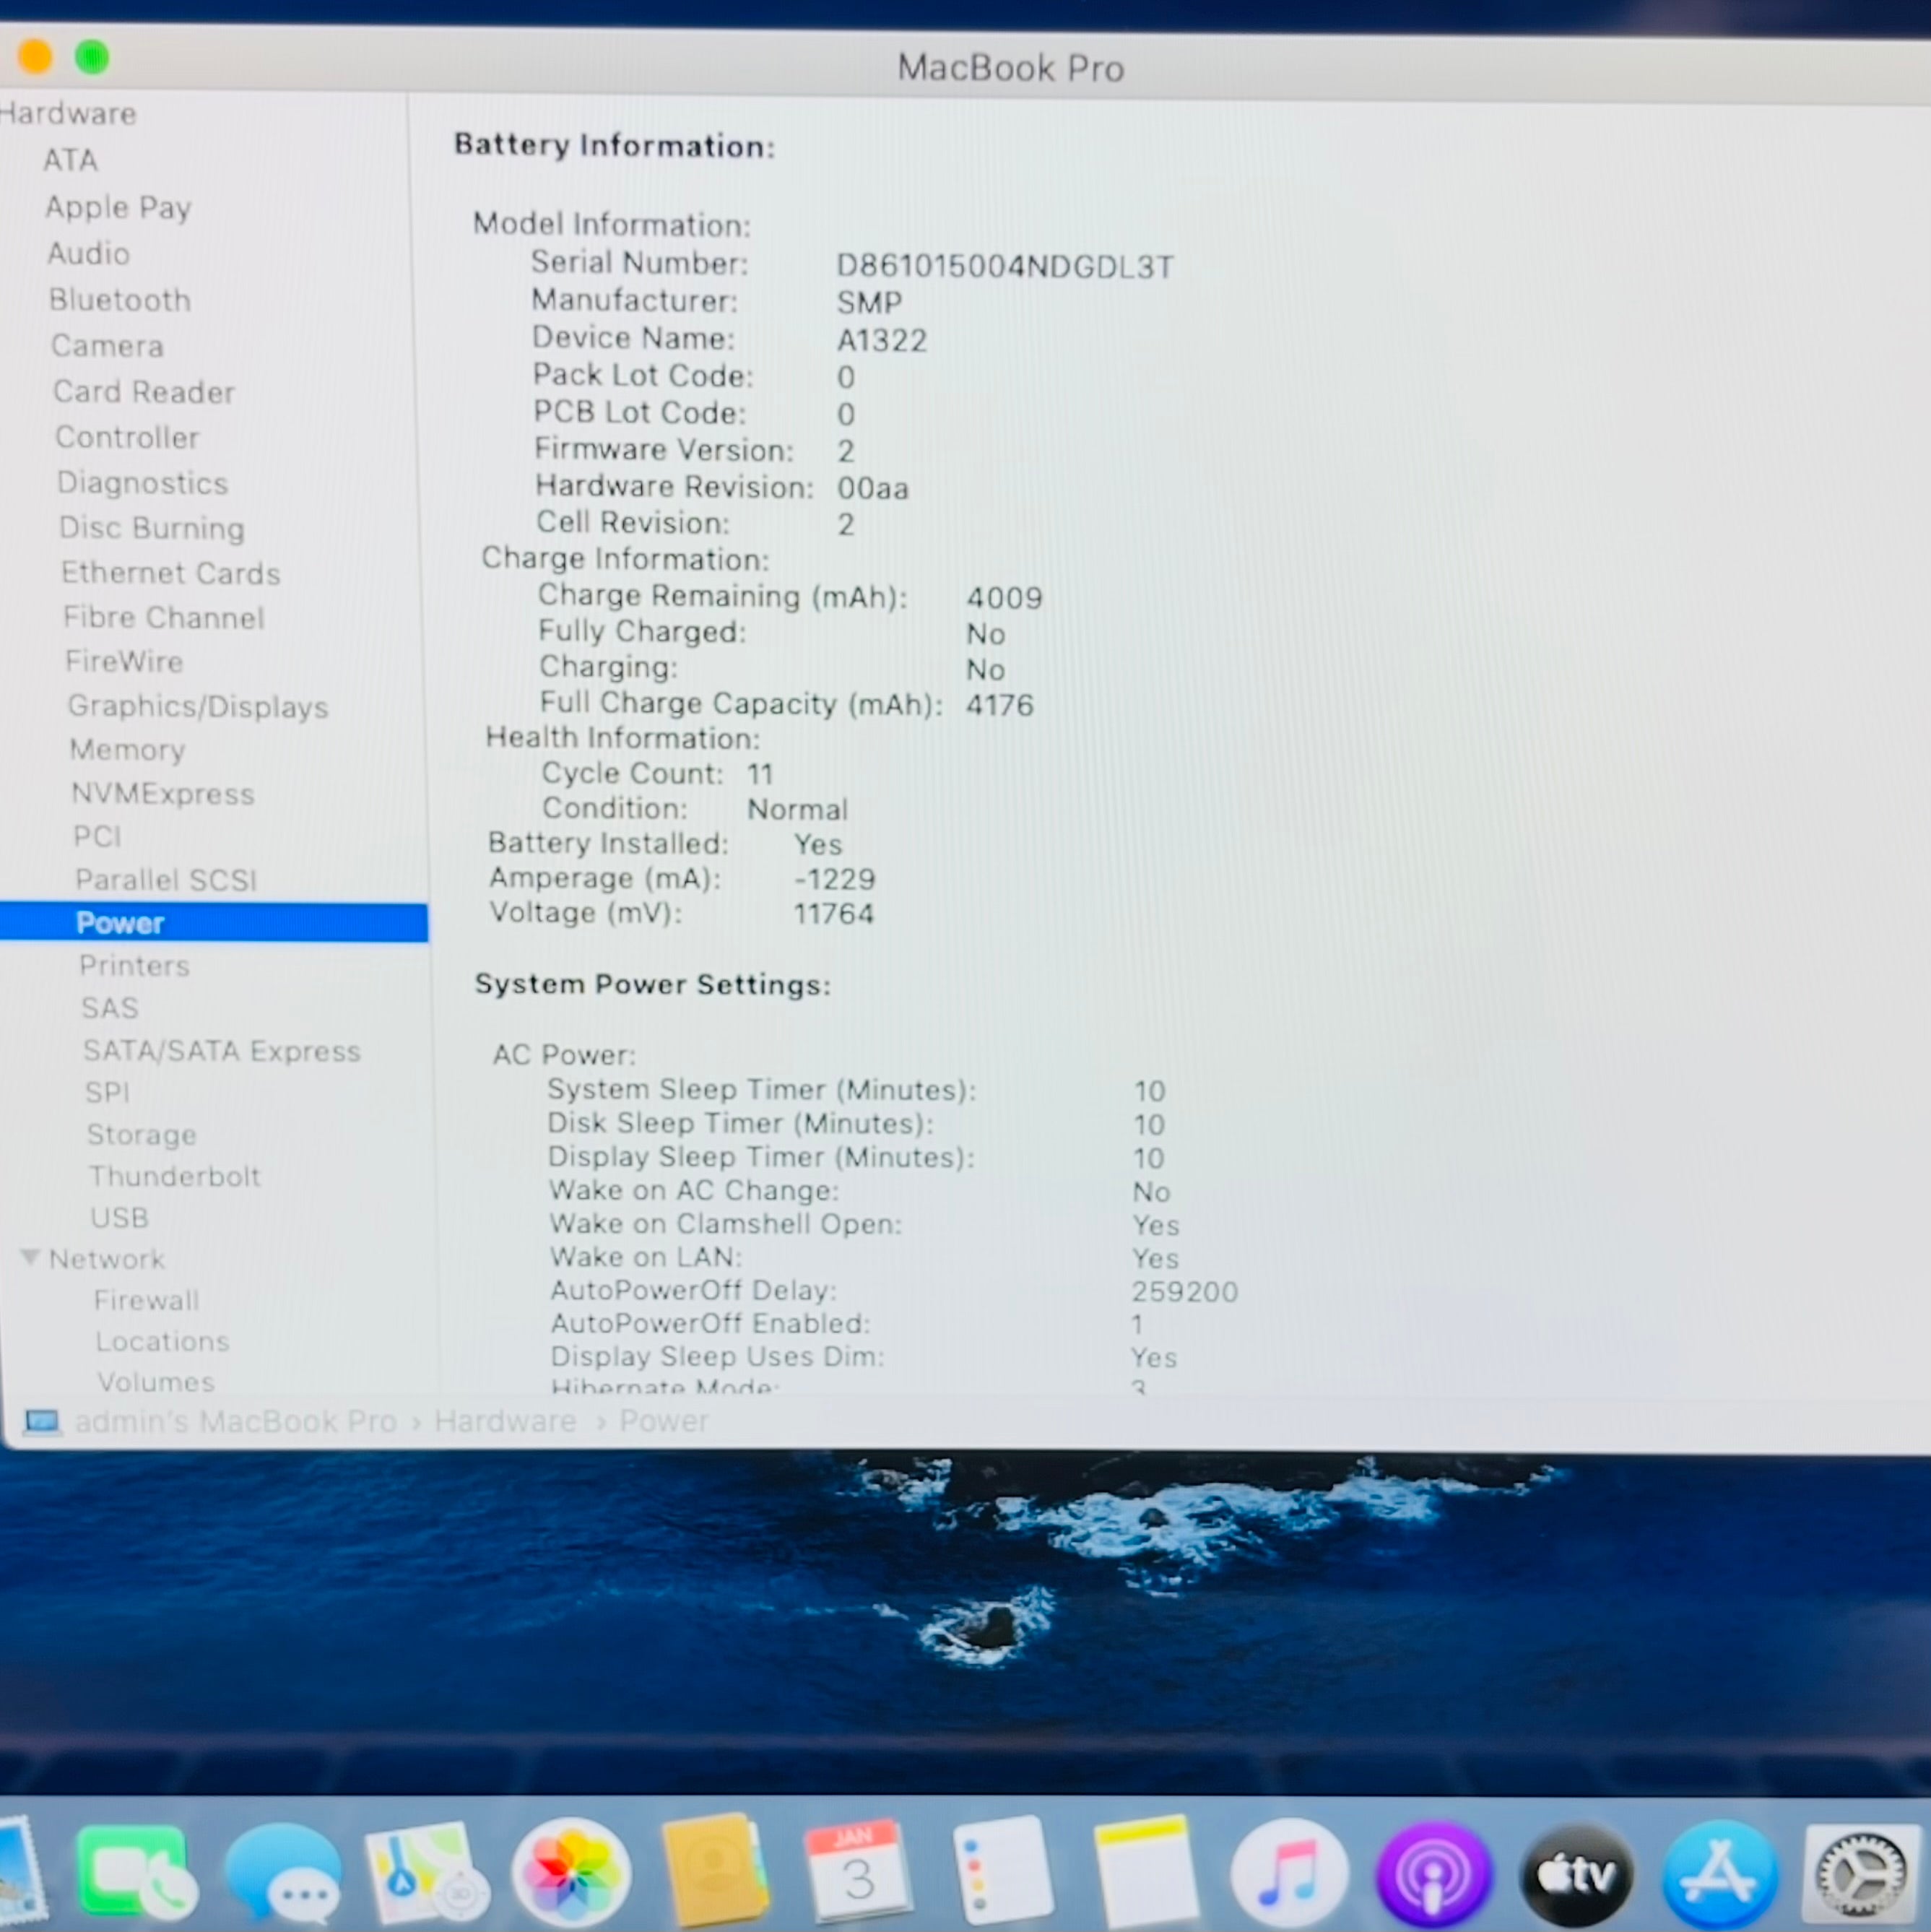Select USB in the sidebar
Viewport: 1931px width, 1932px height.
(x=120, y=1217)
